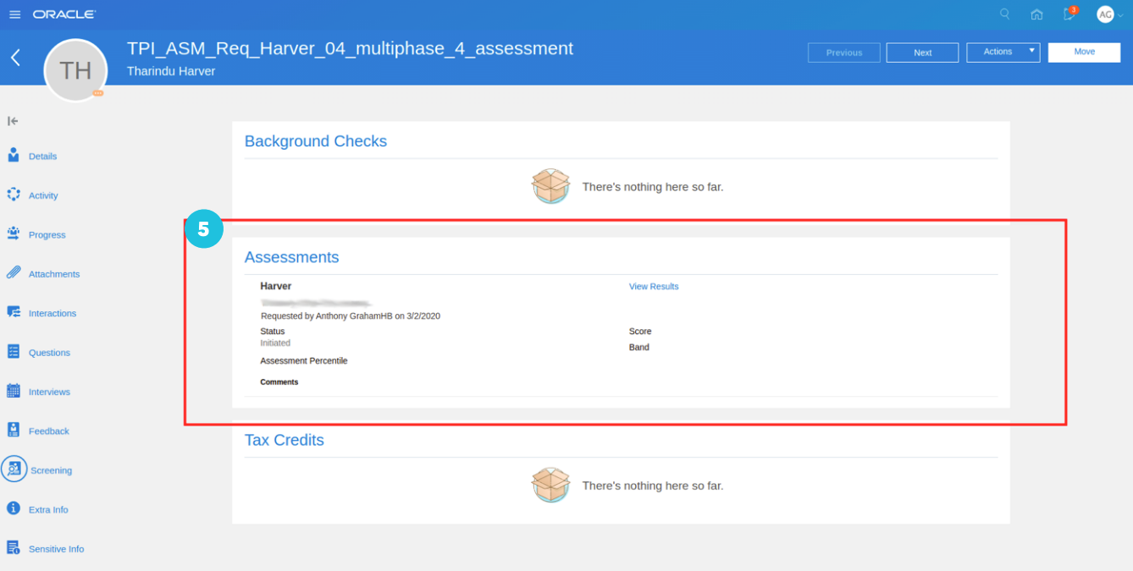Open the notifications bell with badge
Image resolution: width=1133 pixels, height=571 pixels.
point(1070,14)
